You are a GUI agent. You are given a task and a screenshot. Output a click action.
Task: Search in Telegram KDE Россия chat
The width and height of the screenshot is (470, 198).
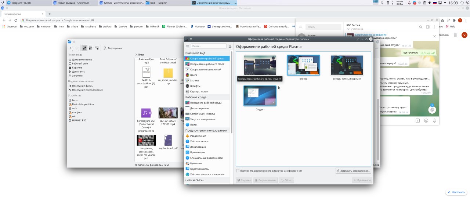(421, 27)
